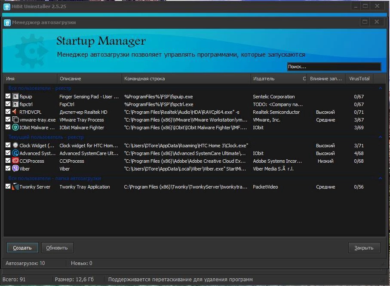Viewport: 390px width, 286px height.
Task: Toggle the IObit Malware Fighter checkbox
Action: pyautogui.click(x=8, y=127)
